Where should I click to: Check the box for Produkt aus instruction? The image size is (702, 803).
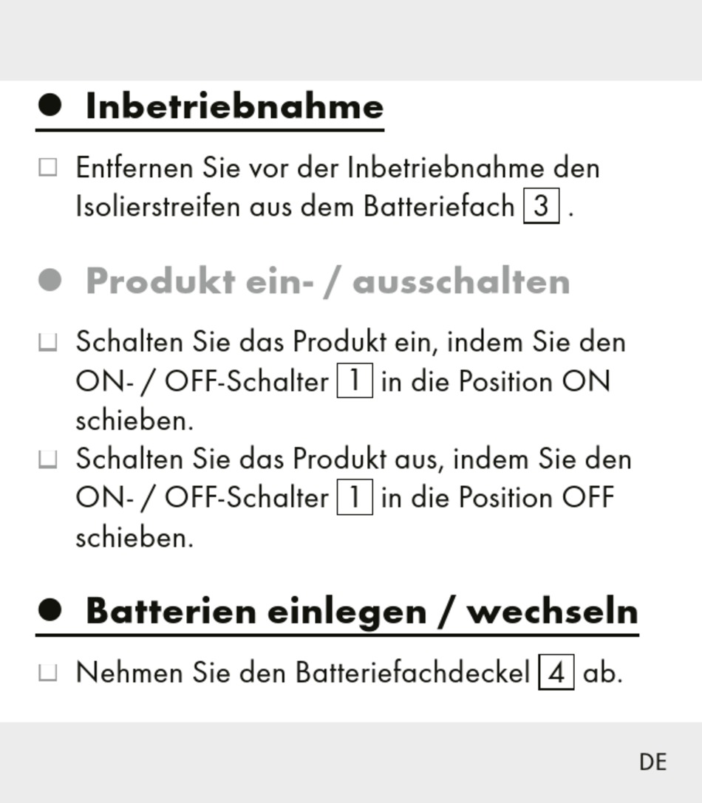(x=47, y=459)
